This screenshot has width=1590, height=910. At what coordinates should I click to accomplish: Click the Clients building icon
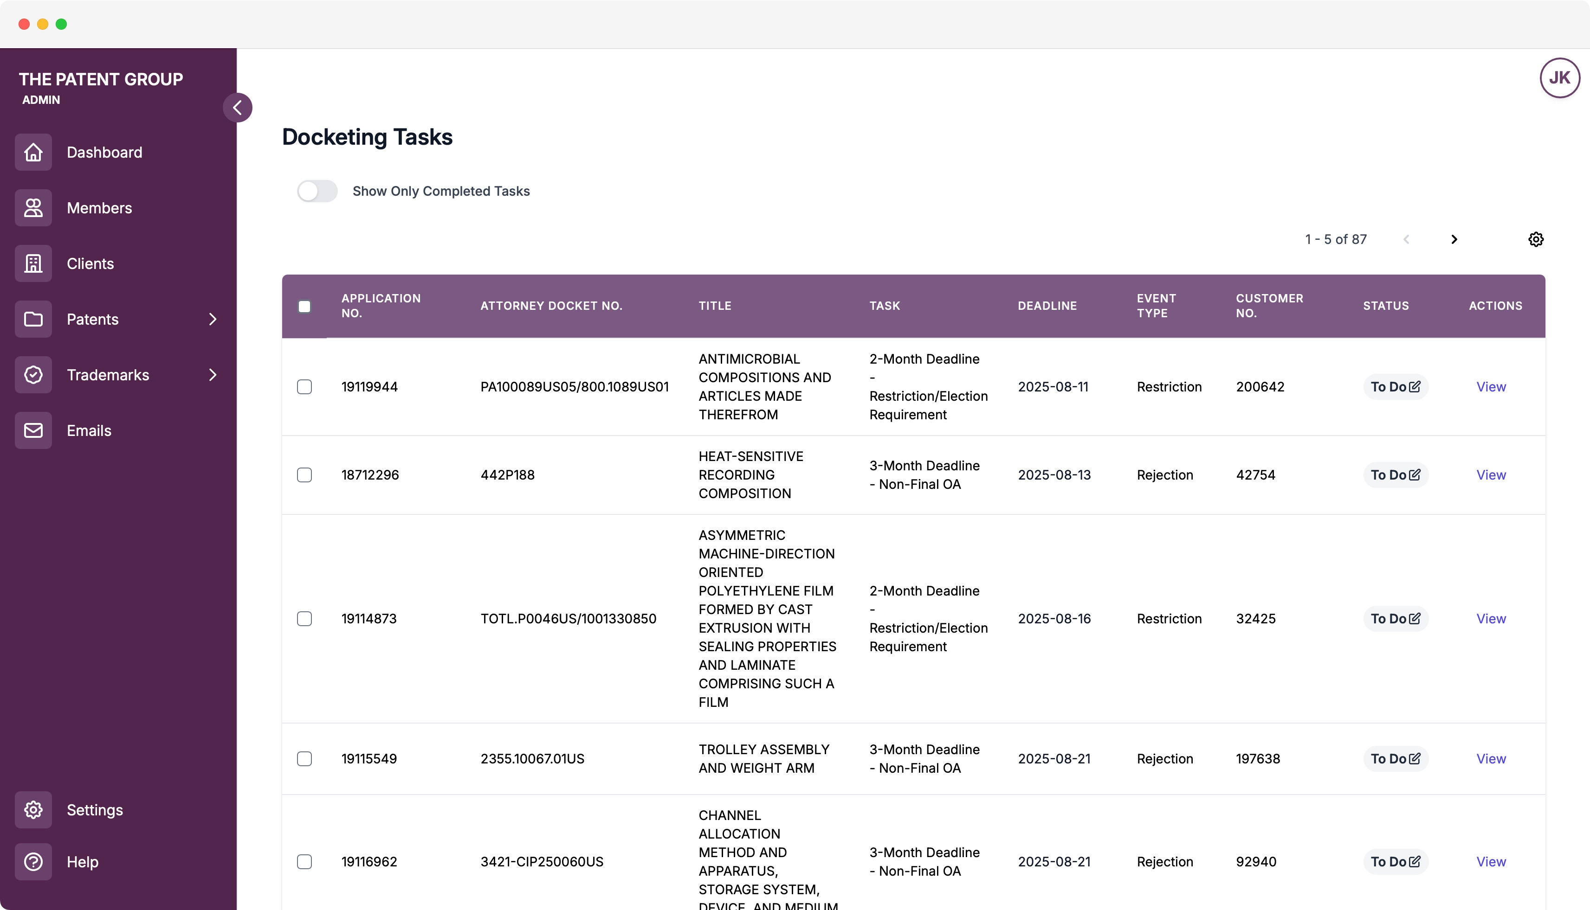(x=33, y=263)
